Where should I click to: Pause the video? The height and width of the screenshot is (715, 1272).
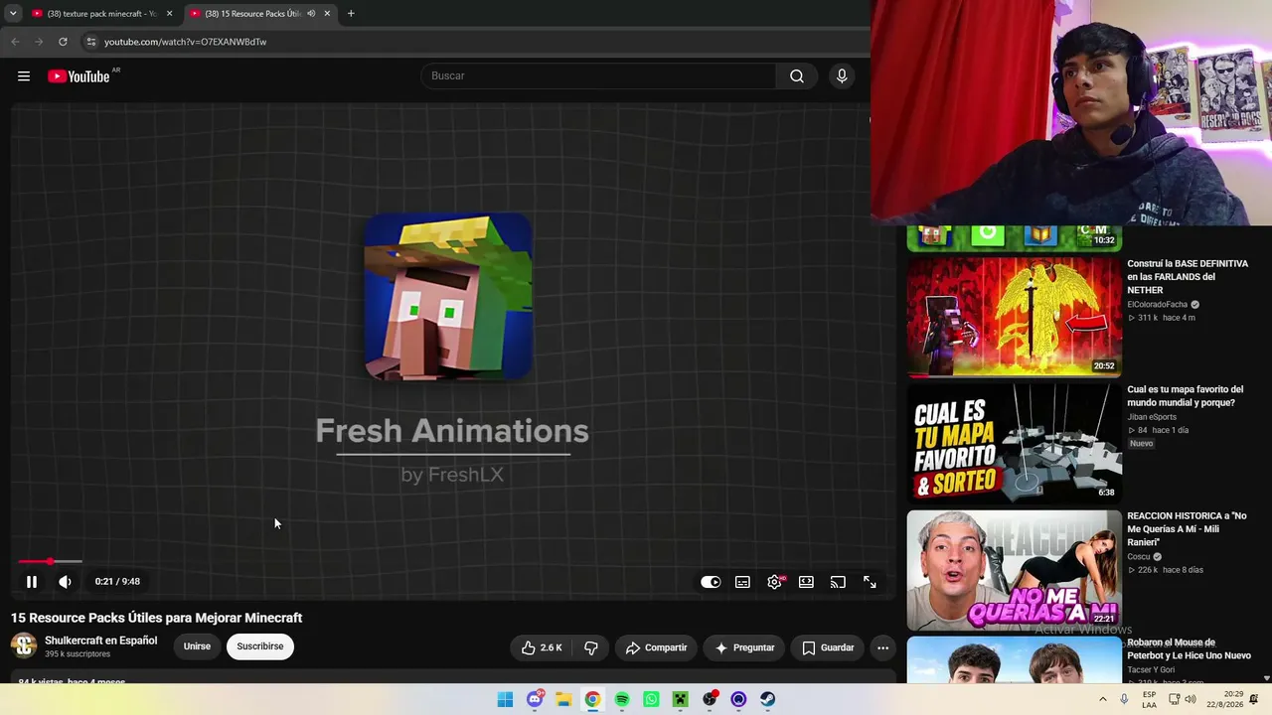pyautogui.click(x=32, y=582)
